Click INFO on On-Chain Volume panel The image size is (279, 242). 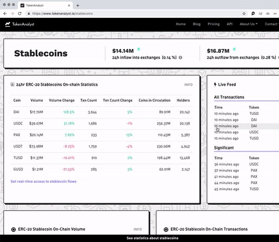(x=137, y=229)
